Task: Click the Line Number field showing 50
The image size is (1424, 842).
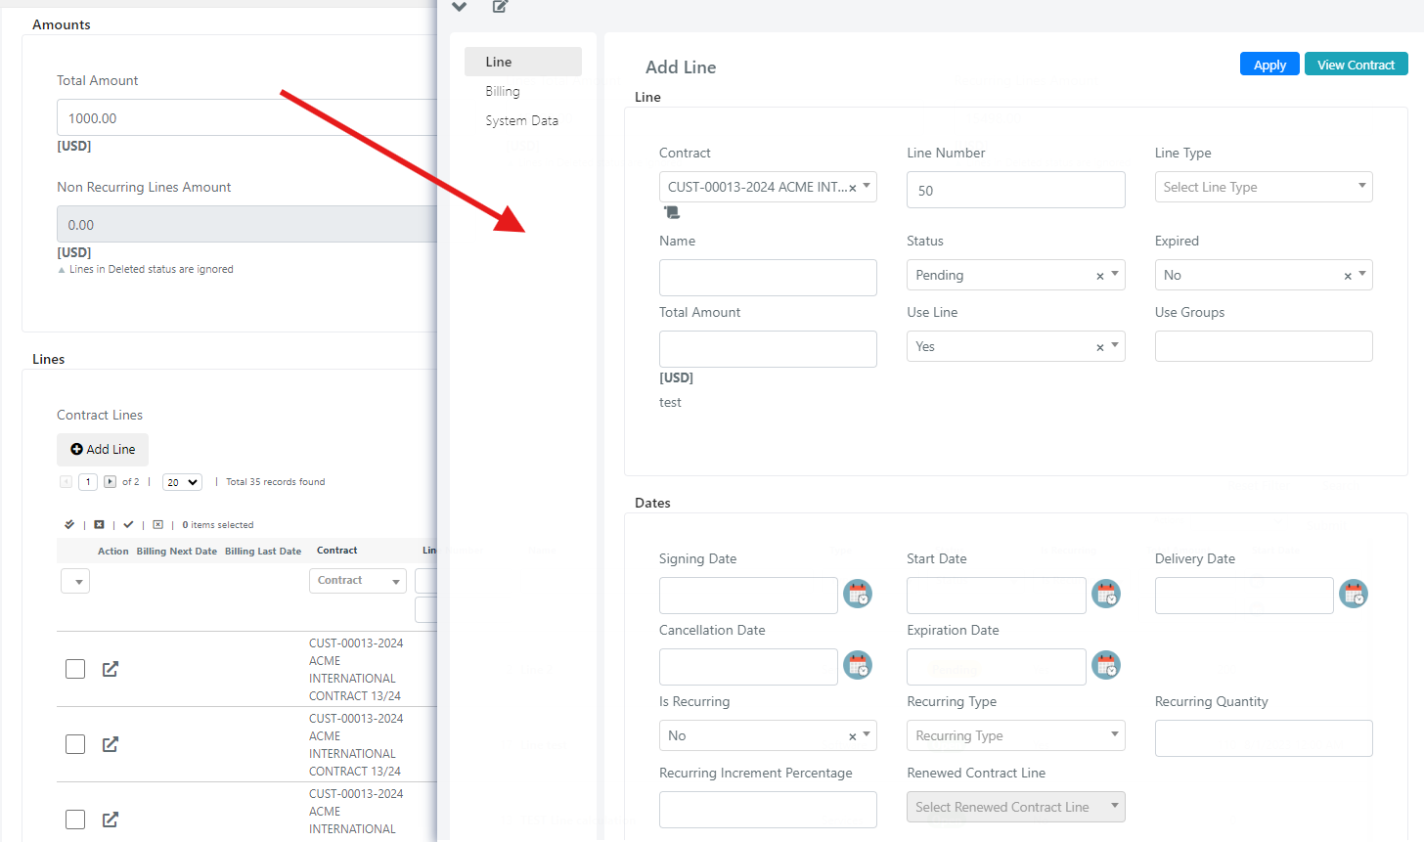Action: (1015, 190)
